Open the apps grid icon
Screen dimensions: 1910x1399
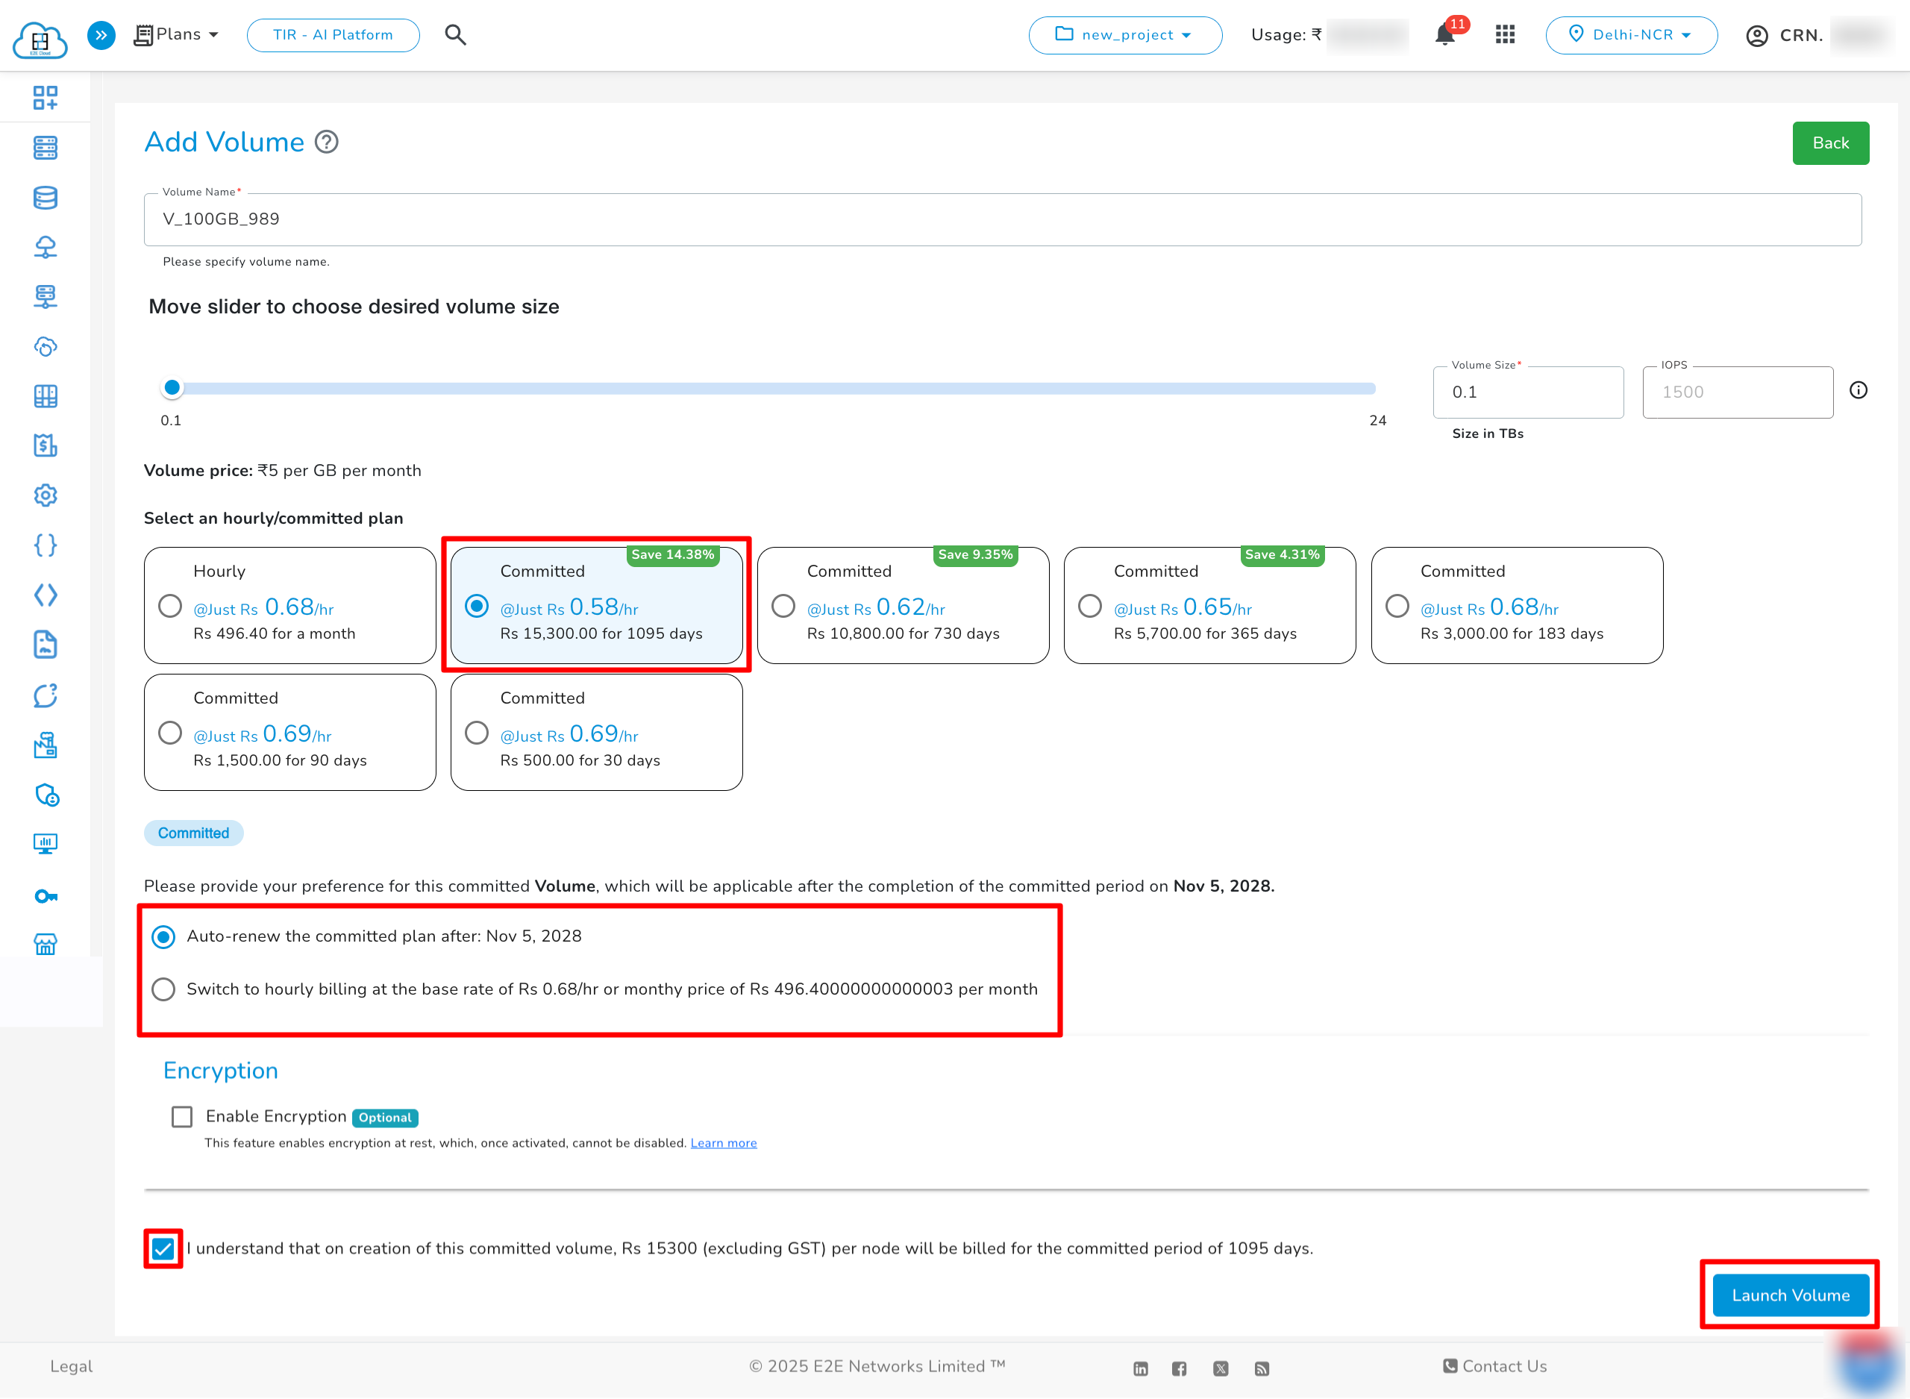1504,35
